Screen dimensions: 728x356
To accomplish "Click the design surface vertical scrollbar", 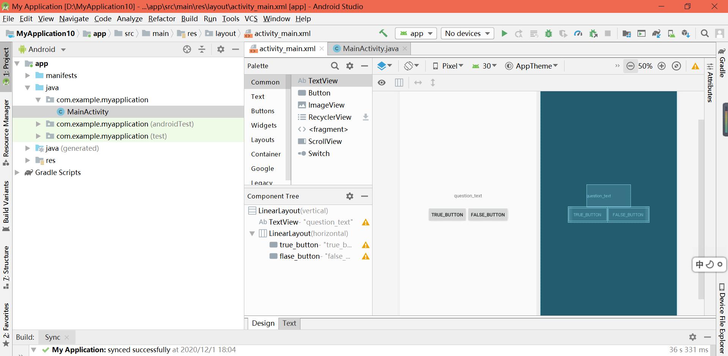I will pyautogui.click(x=701, y=209).
